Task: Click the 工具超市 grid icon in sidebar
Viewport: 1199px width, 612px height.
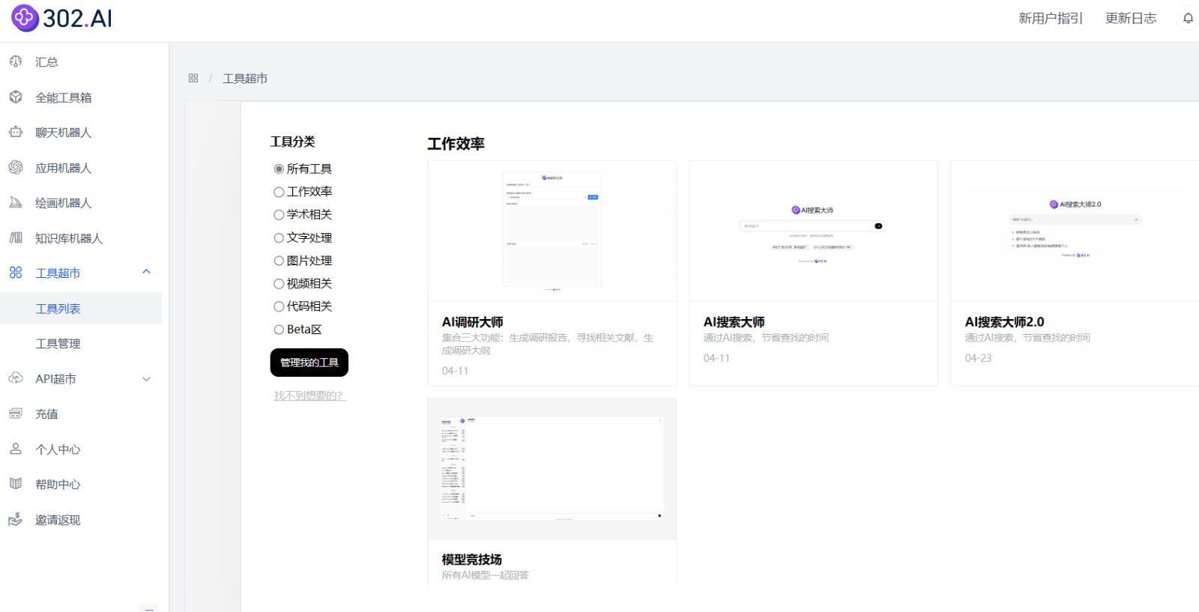Action: pos(16,273)
